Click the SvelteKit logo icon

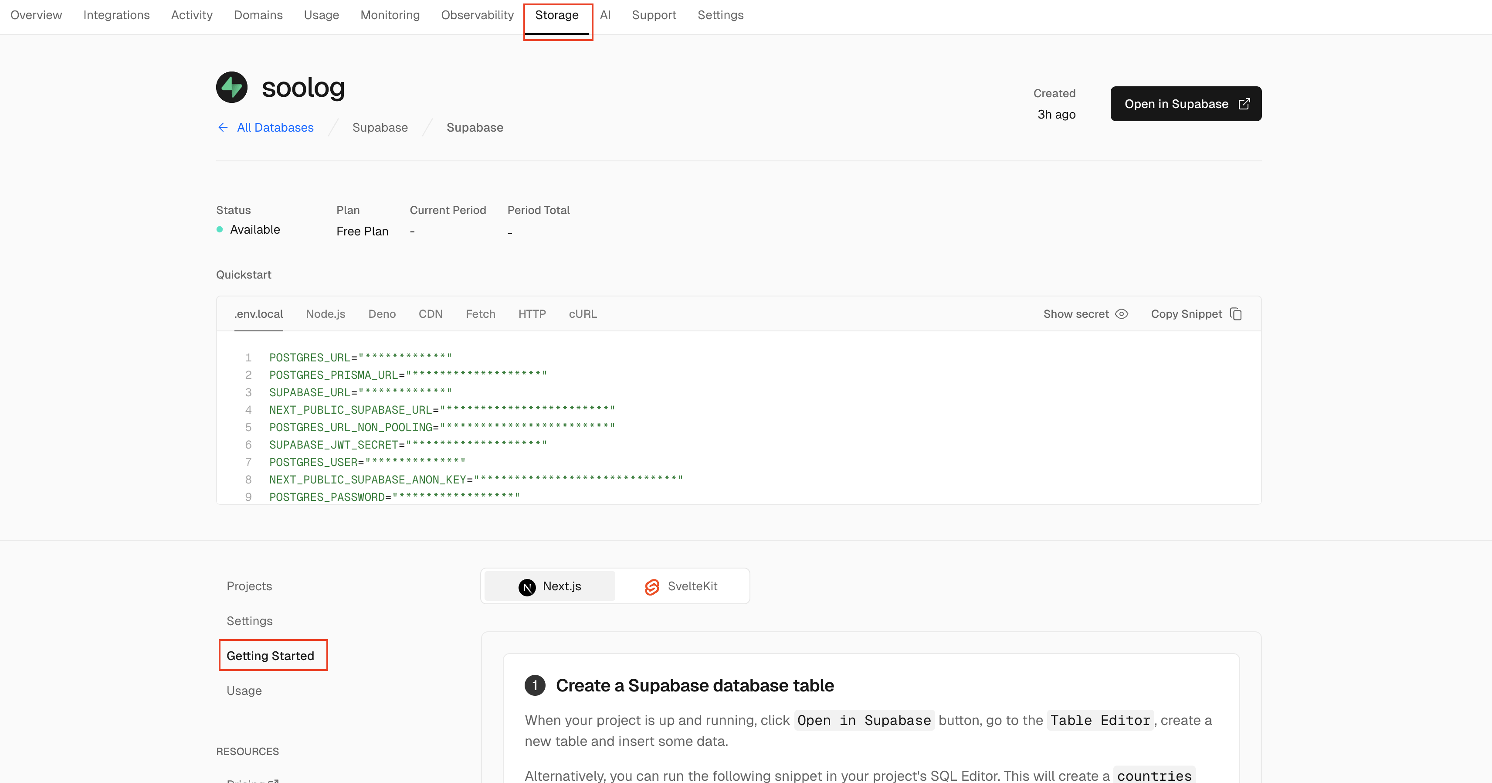point(652,587)
